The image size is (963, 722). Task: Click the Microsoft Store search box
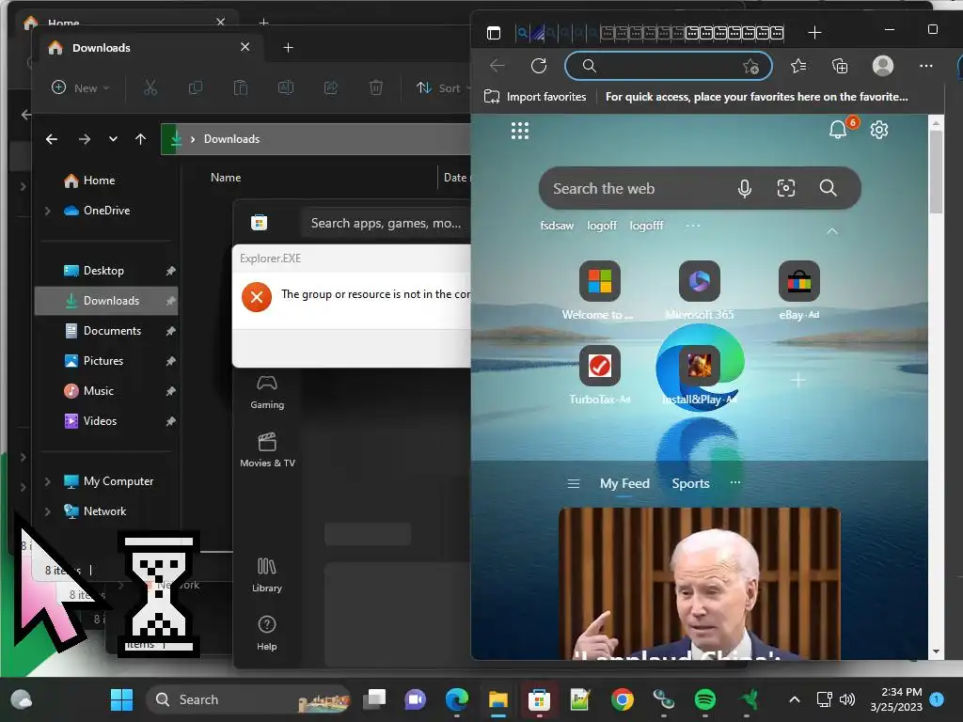tap(386, 223)
